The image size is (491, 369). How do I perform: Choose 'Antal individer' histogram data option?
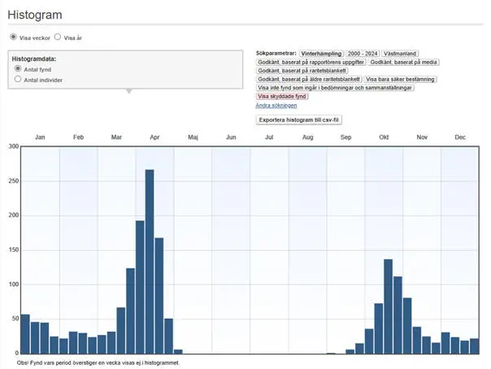[x=19, y=80]
